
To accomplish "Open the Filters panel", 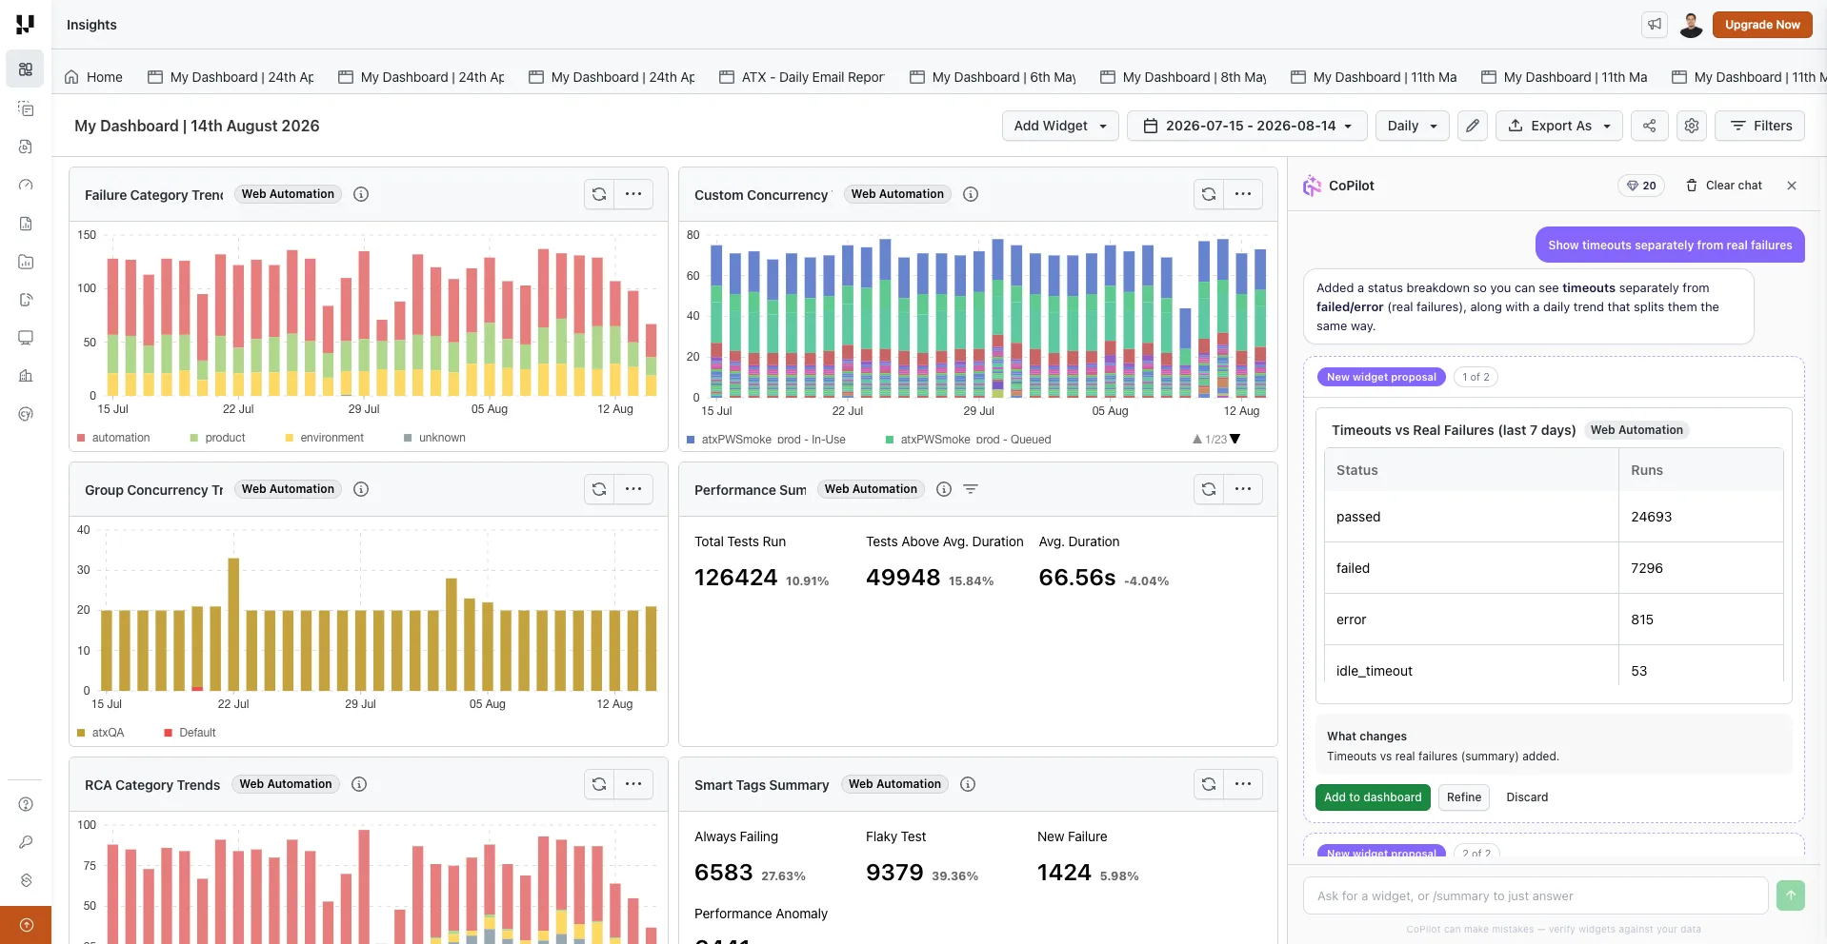I will coord(1759,126).
